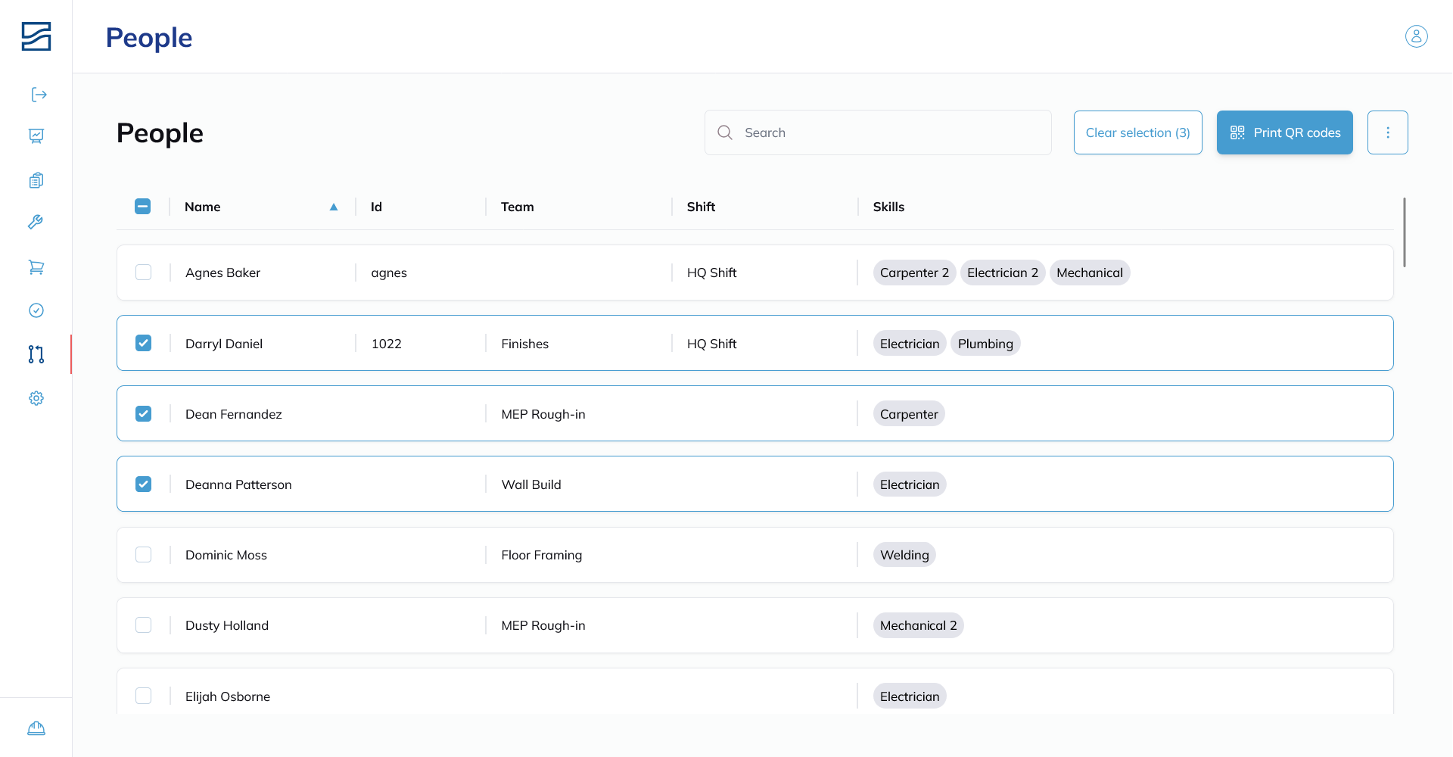Click the name Dean Fernandez
Screen dimensions: 1453x757
[234, 414]
